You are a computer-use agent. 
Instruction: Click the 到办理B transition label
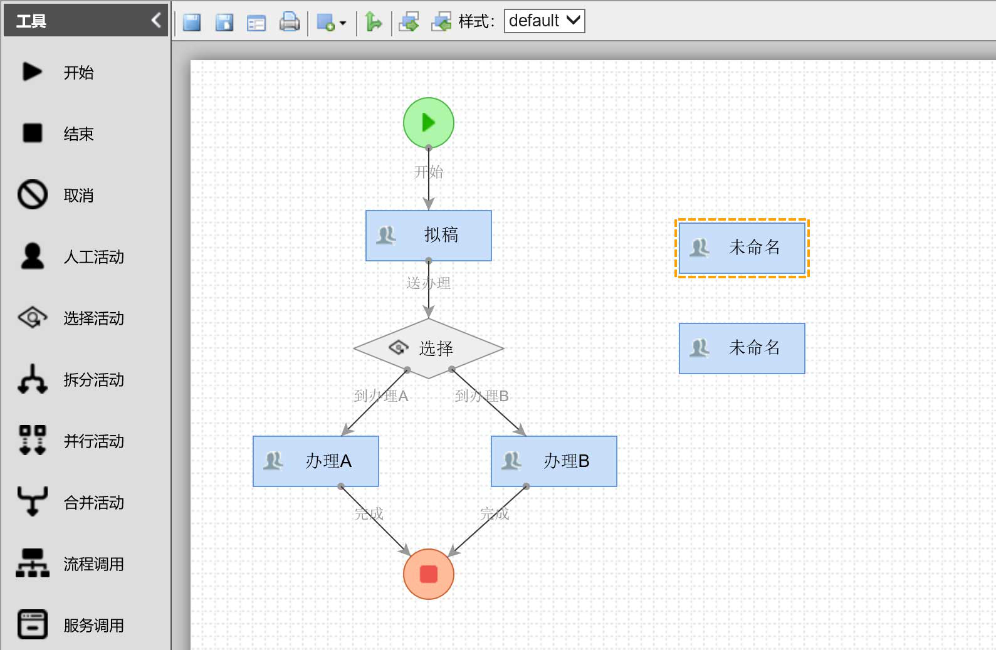[x=482, y=396]
